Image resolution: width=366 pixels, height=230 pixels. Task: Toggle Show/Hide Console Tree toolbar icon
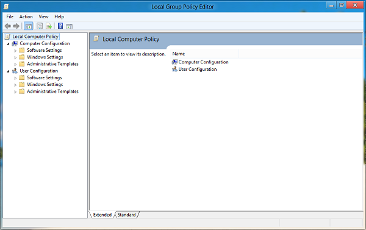coord(28,26)
